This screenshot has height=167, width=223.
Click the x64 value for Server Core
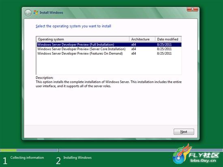click(133, 49)
